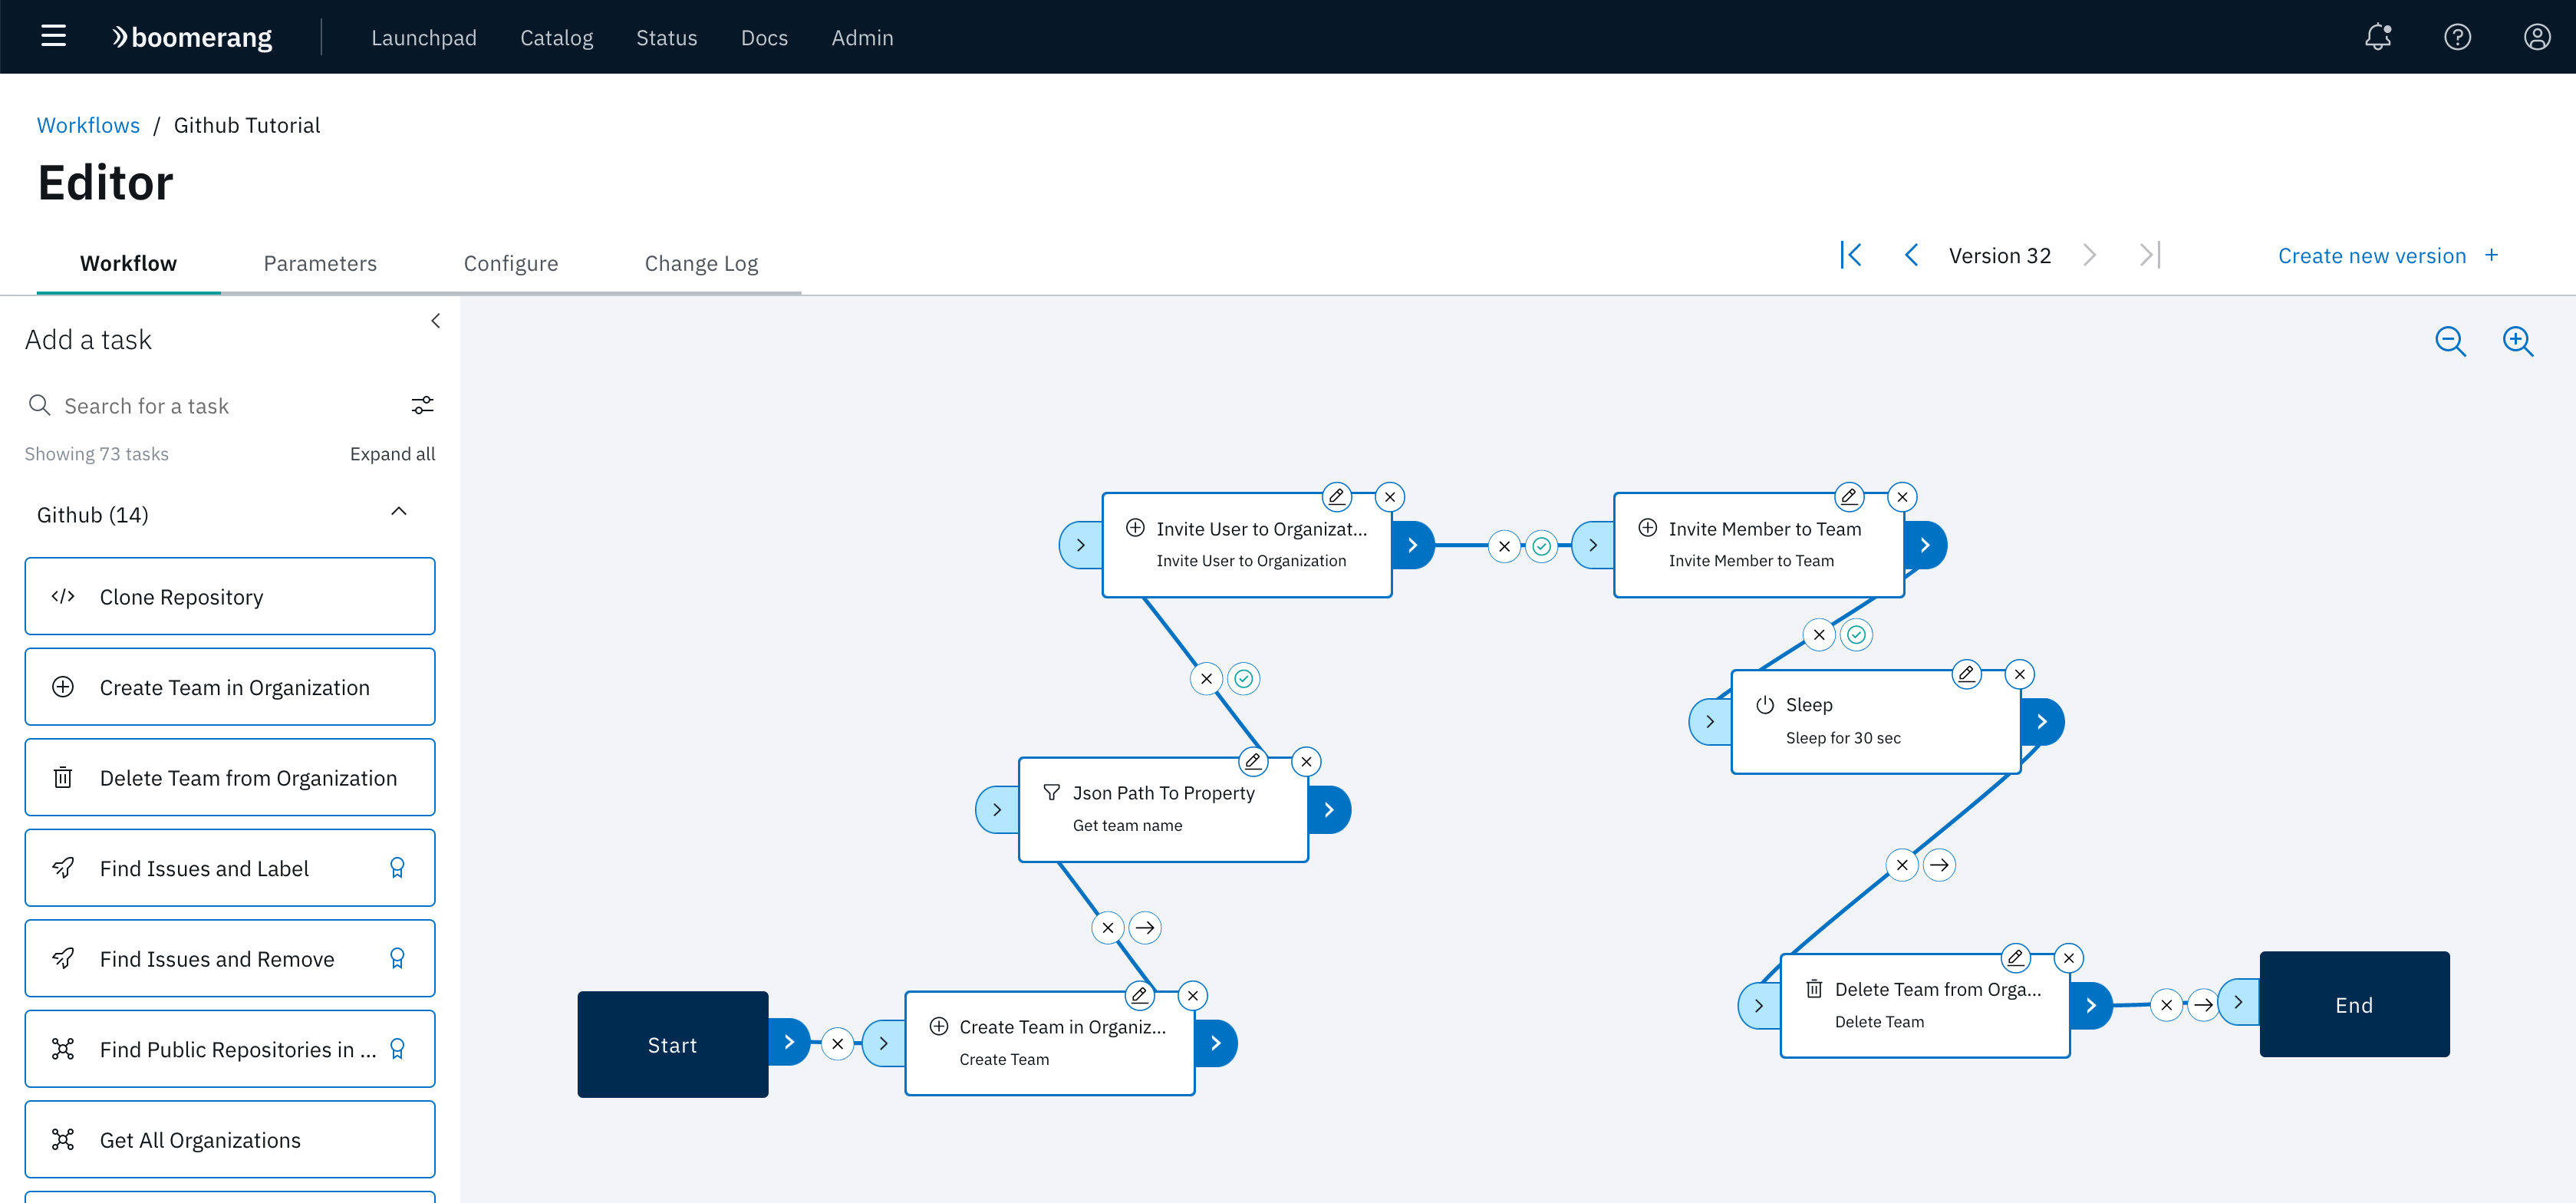Image resolution: width=2576 pixels, height=1203 pixels.
Task: Go to the next version
Action: (2089, 255)
